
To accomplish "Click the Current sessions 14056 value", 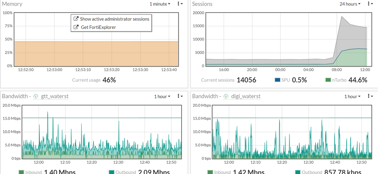I will (246, 80).
